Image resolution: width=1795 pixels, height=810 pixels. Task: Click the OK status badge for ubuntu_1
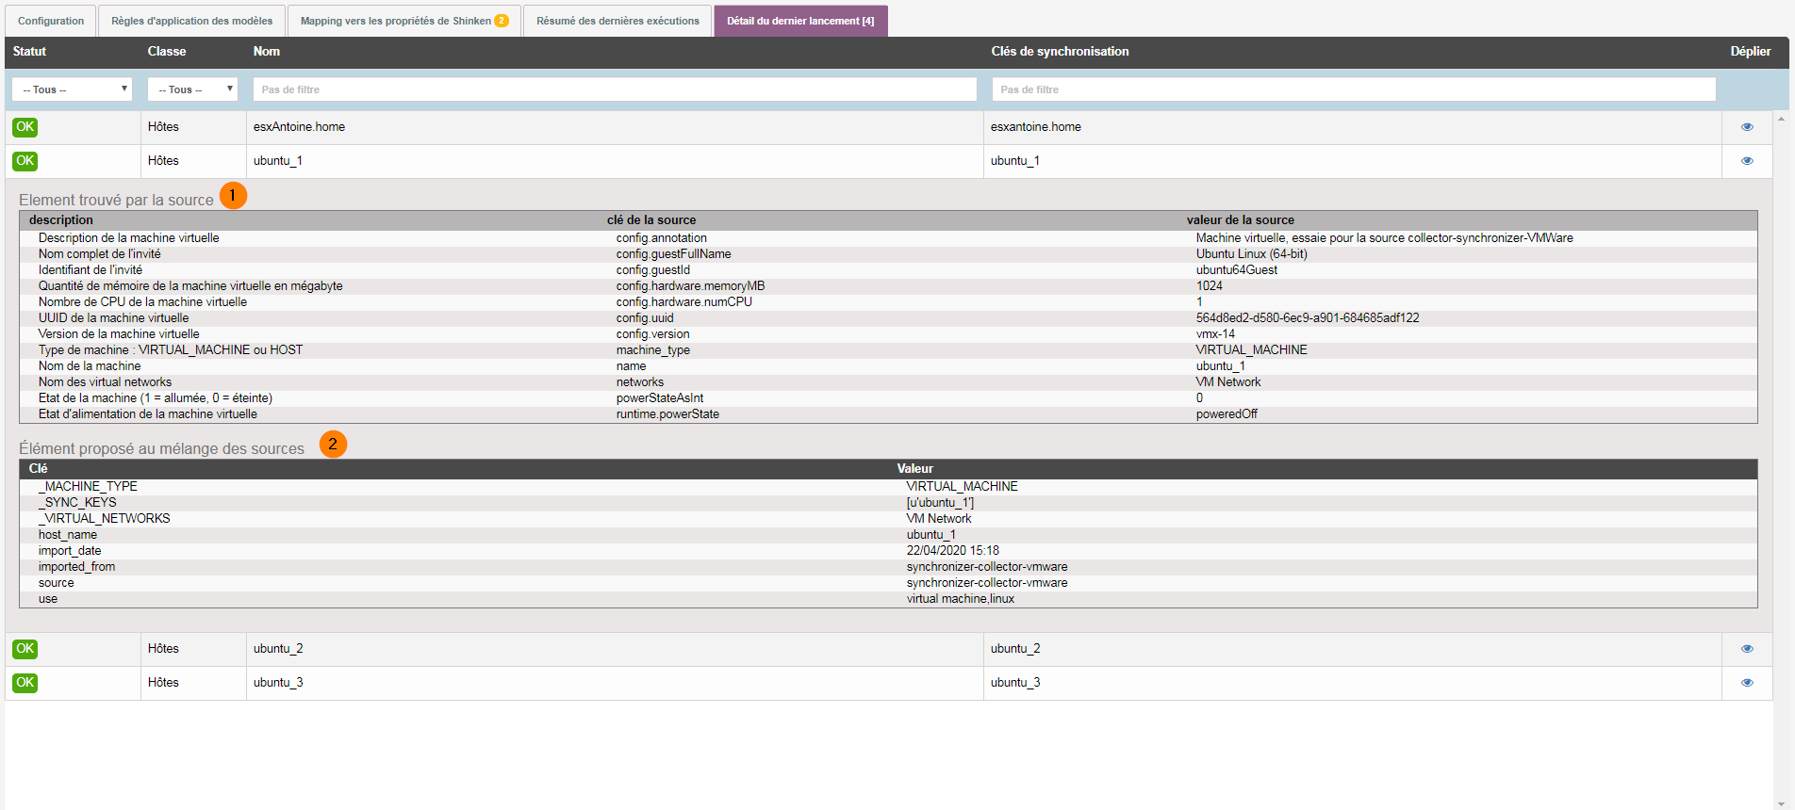[x=25, y=161]
